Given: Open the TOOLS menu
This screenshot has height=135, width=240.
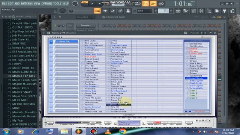Looking at the screenshot, I should click(x=57, y=3).
